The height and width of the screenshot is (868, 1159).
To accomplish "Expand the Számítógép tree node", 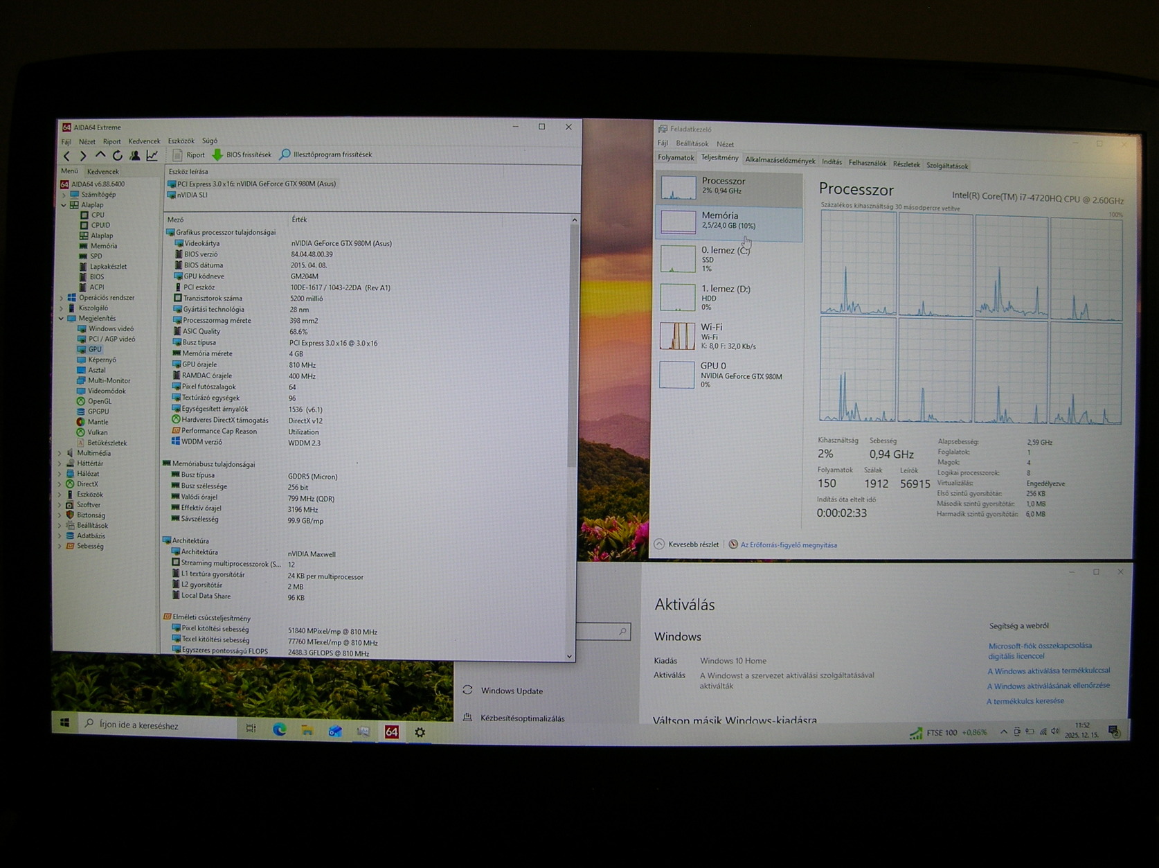I will (x=64, y=195).
